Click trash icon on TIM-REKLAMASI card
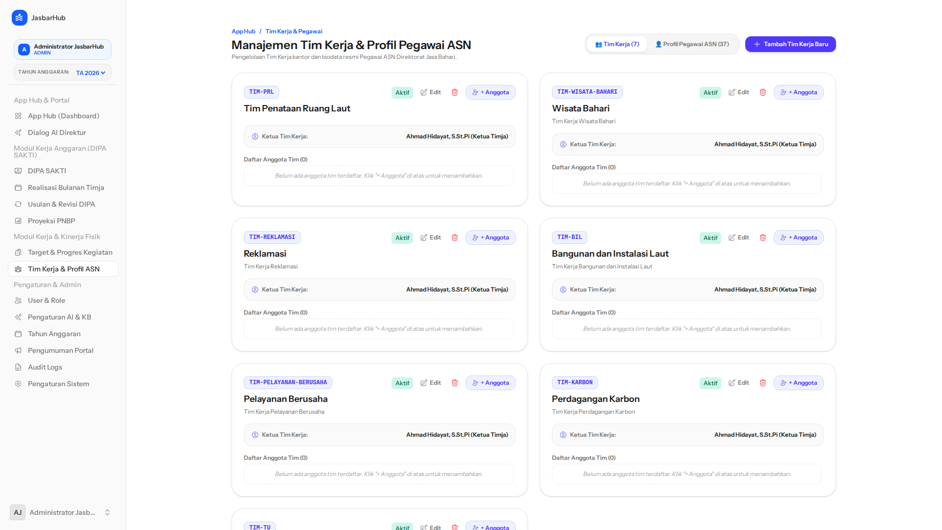 point(455,238)
